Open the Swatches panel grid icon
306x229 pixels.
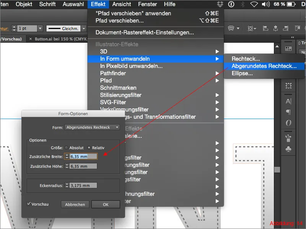tap(288, 48)
